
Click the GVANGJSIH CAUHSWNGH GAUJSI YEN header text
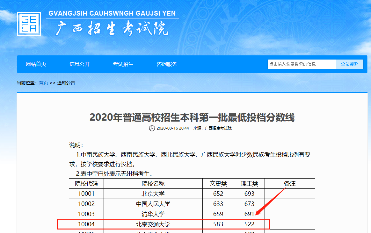coord(112,13)
